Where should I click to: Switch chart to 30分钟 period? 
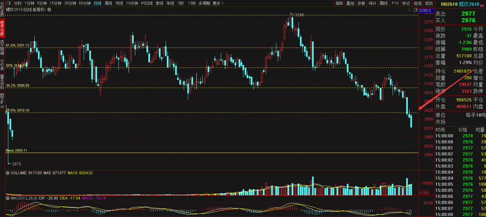(70, 3)
